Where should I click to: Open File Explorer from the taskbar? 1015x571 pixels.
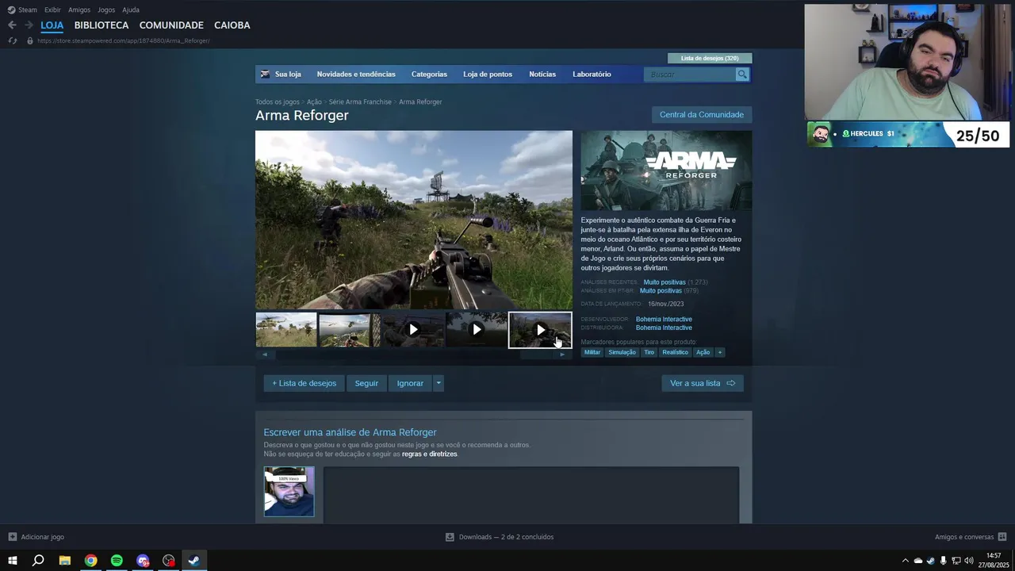pos(65,561)
